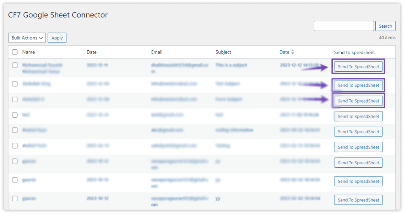The height and width of the screenshot is (214, 404).
Task: Check the row with subject 'Form Subject'
Action: (x=15, y=99)
